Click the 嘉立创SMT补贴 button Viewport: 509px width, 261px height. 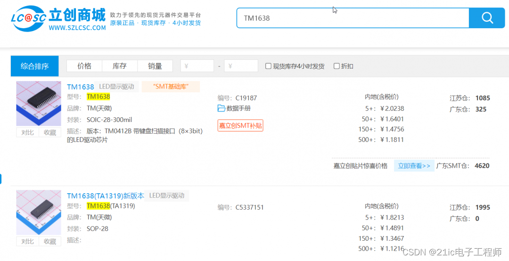point(240,126)
